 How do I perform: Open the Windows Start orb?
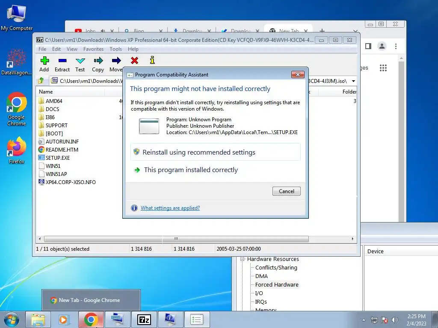tap(12, 319)
